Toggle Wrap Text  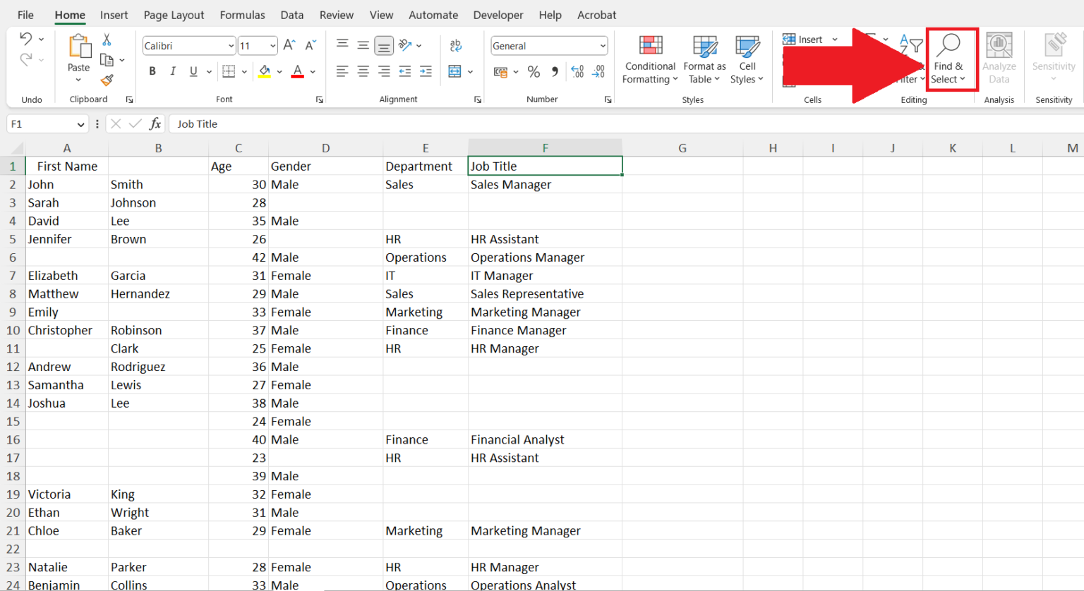[x=456, y=45]
